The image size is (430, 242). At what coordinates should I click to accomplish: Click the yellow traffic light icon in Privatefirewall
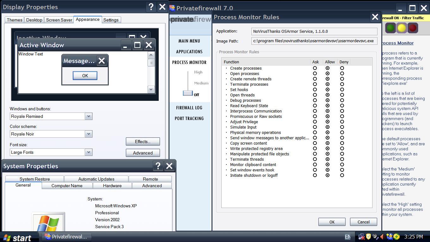[x=402, y=28]
